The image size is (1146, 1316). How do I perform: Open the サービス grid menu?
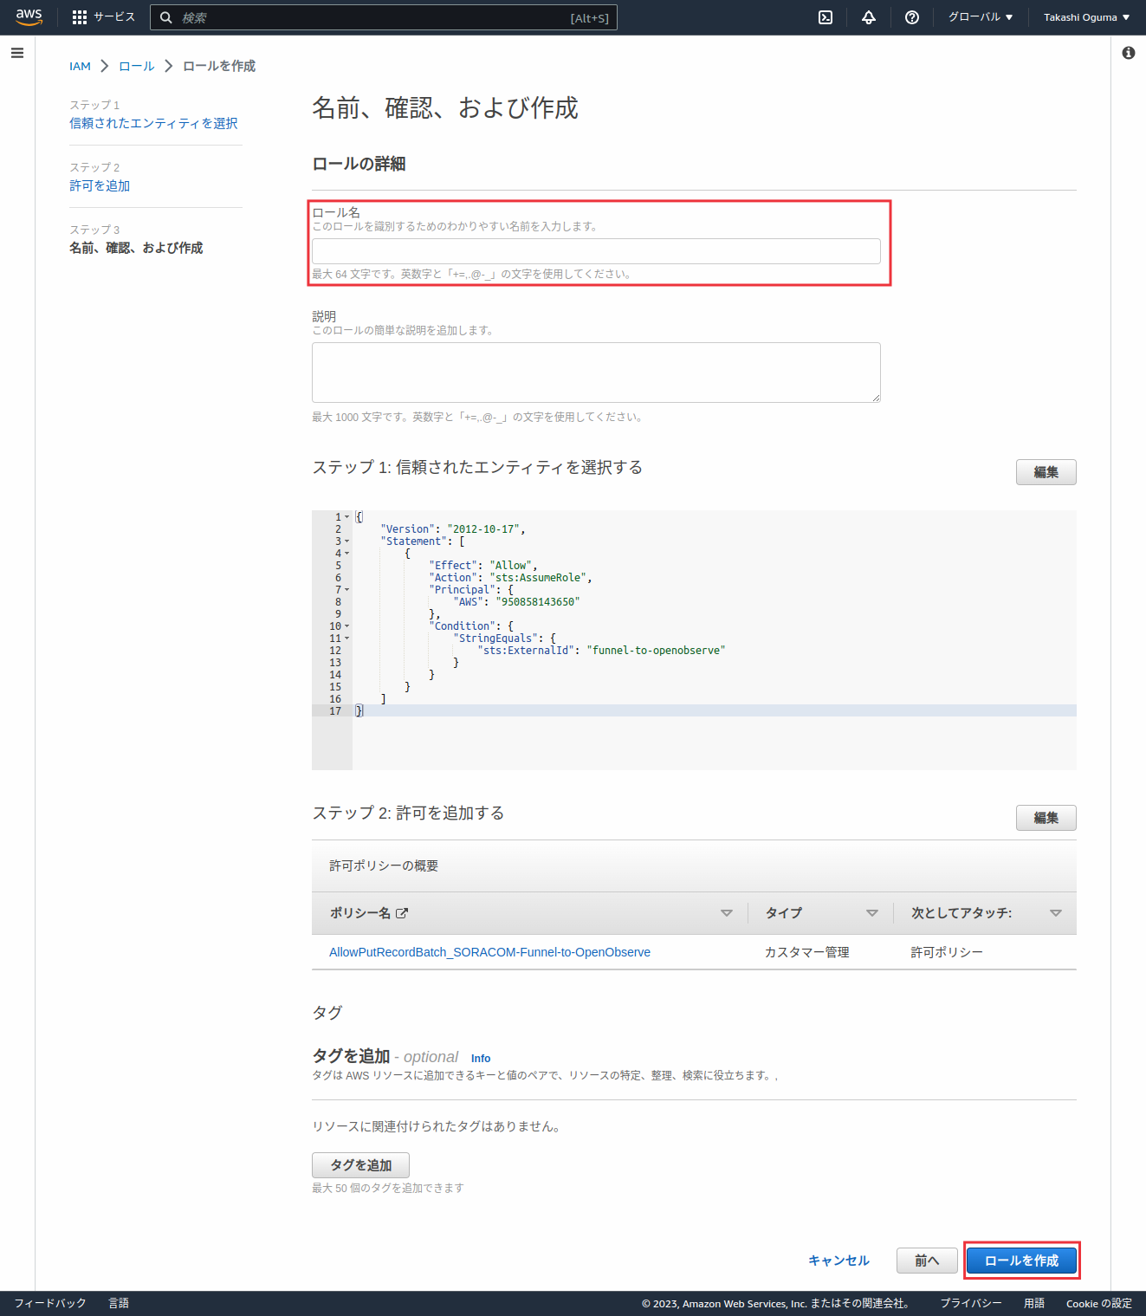click(104, 17)
